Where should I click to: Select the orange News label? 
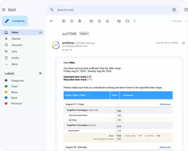[x=11, y=92]
